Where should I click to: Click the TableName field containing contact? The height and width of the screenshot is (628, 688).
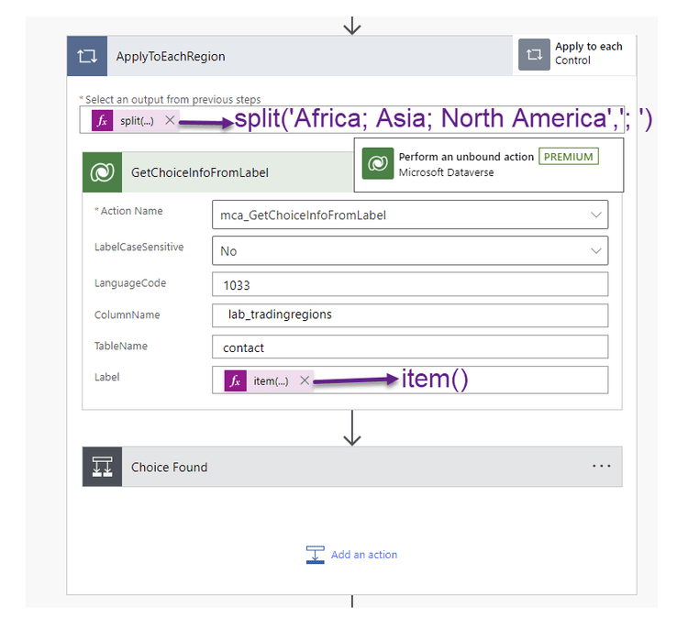tap(410, 347)
